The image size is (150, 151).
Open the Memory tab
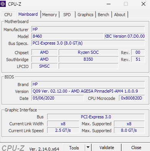49,15
